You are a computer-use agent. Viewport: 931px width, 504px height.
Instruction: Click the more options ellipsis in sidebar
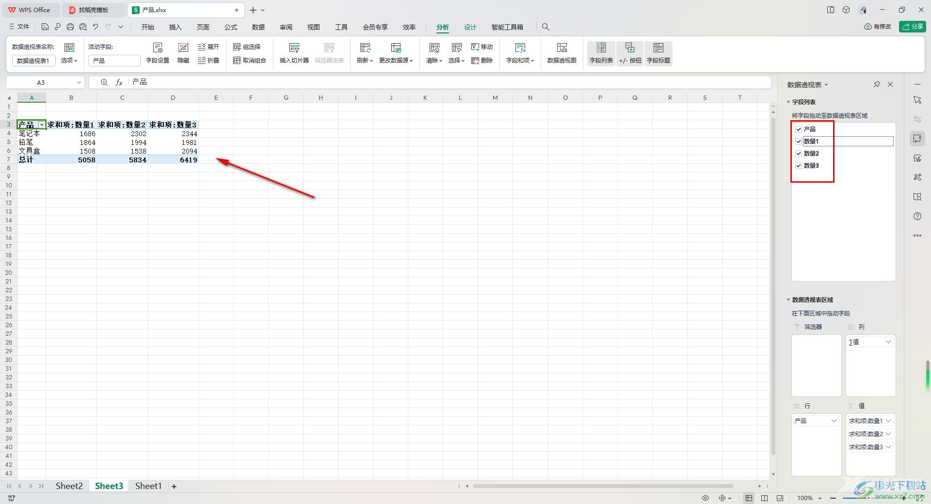pyautogui.click(x=917, y=236)
